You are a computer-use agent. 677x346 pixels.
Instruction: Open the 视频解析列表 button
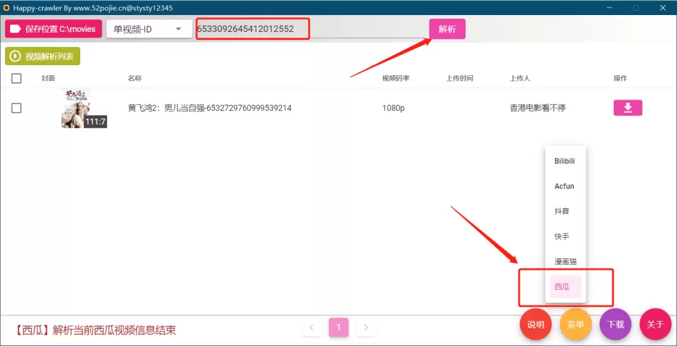[43, 56]
